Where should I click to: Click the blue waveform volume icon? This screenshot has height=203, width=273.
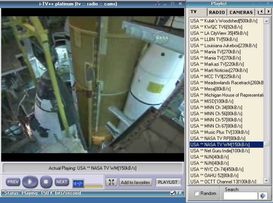pyautogui.click(x=78, y=184)
